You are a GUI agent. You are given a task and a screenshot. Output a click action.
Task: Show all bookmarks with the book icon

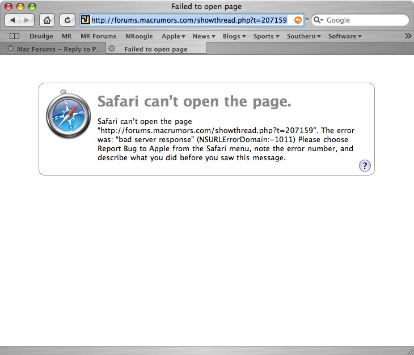click(x=14, y=36)
